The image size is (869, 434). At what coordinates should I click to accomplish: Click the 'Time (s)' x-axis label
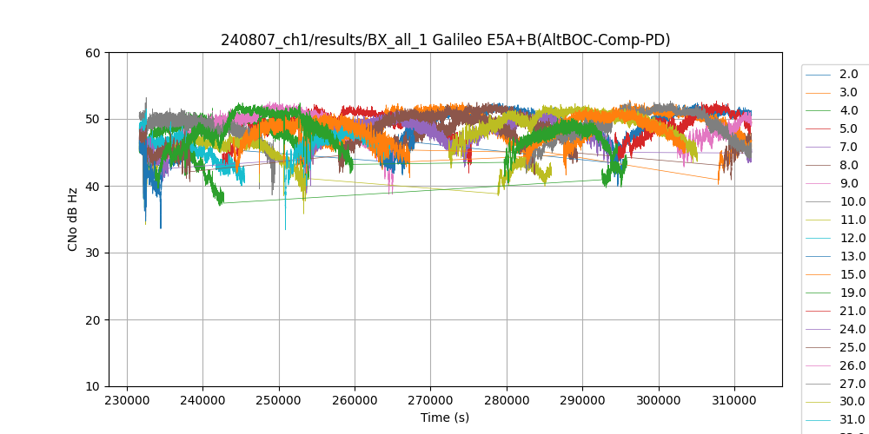click(445, 418)
